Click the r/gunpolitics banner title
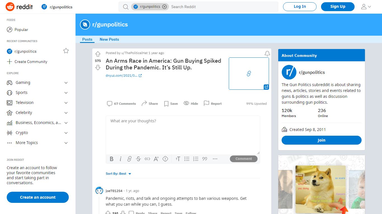The height and width of the screenshot is (214, 382). [110, 25]
